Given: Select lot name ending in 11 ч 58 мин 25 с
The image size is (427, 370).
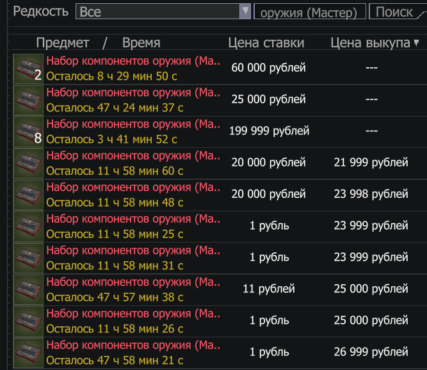Looking at the screenshot, I should pyautogui.click(x=133, y=219).
